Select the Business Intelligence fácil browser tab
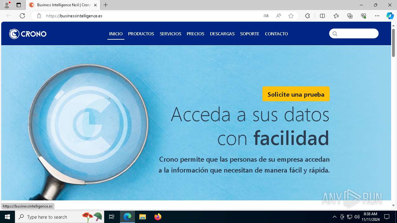Screen dimensions: 397x223 tap(63, 5)
